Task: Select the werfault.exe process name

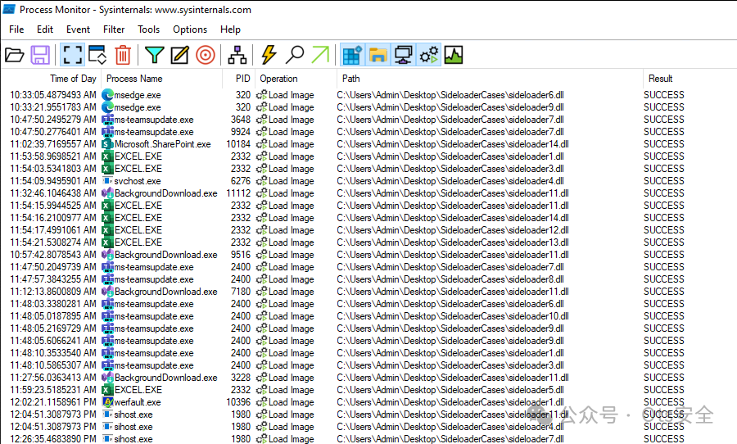Action: click(x=138, y=402)
